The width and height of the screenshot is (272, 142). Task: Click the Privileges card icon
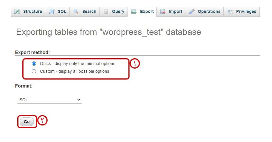click(x=230, y=11)
